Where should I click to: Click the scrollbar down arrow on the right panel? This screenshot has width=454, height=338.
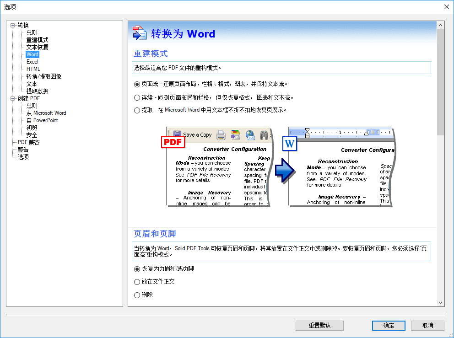click(x=440, y=302)
